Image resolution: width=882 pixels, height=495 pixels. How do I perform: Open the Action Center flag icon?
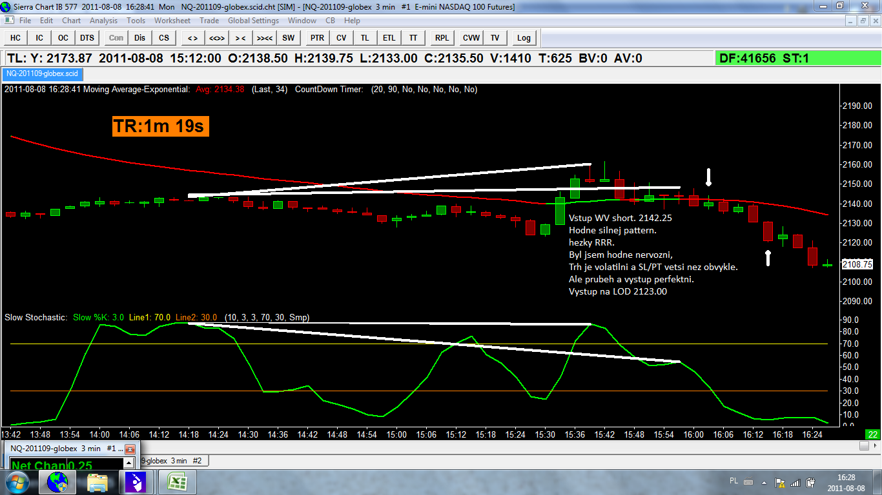click(780, 482)
